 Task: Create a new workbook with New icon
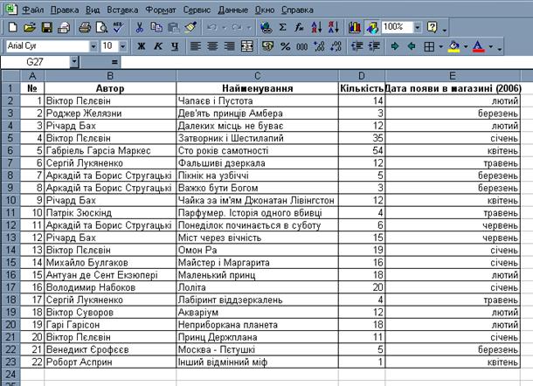click(x=12, y=27)
